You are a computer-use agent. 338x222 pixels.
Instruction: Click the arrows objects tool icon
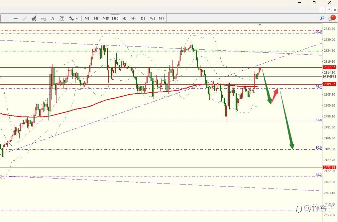(x=71, y=19)
